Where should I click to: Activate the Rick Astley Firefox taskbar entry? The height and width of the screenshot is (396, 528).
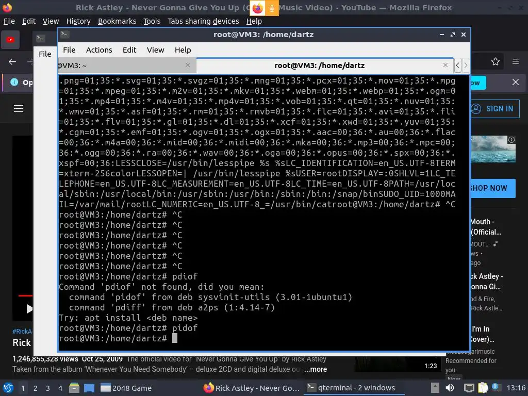(252, 388)
